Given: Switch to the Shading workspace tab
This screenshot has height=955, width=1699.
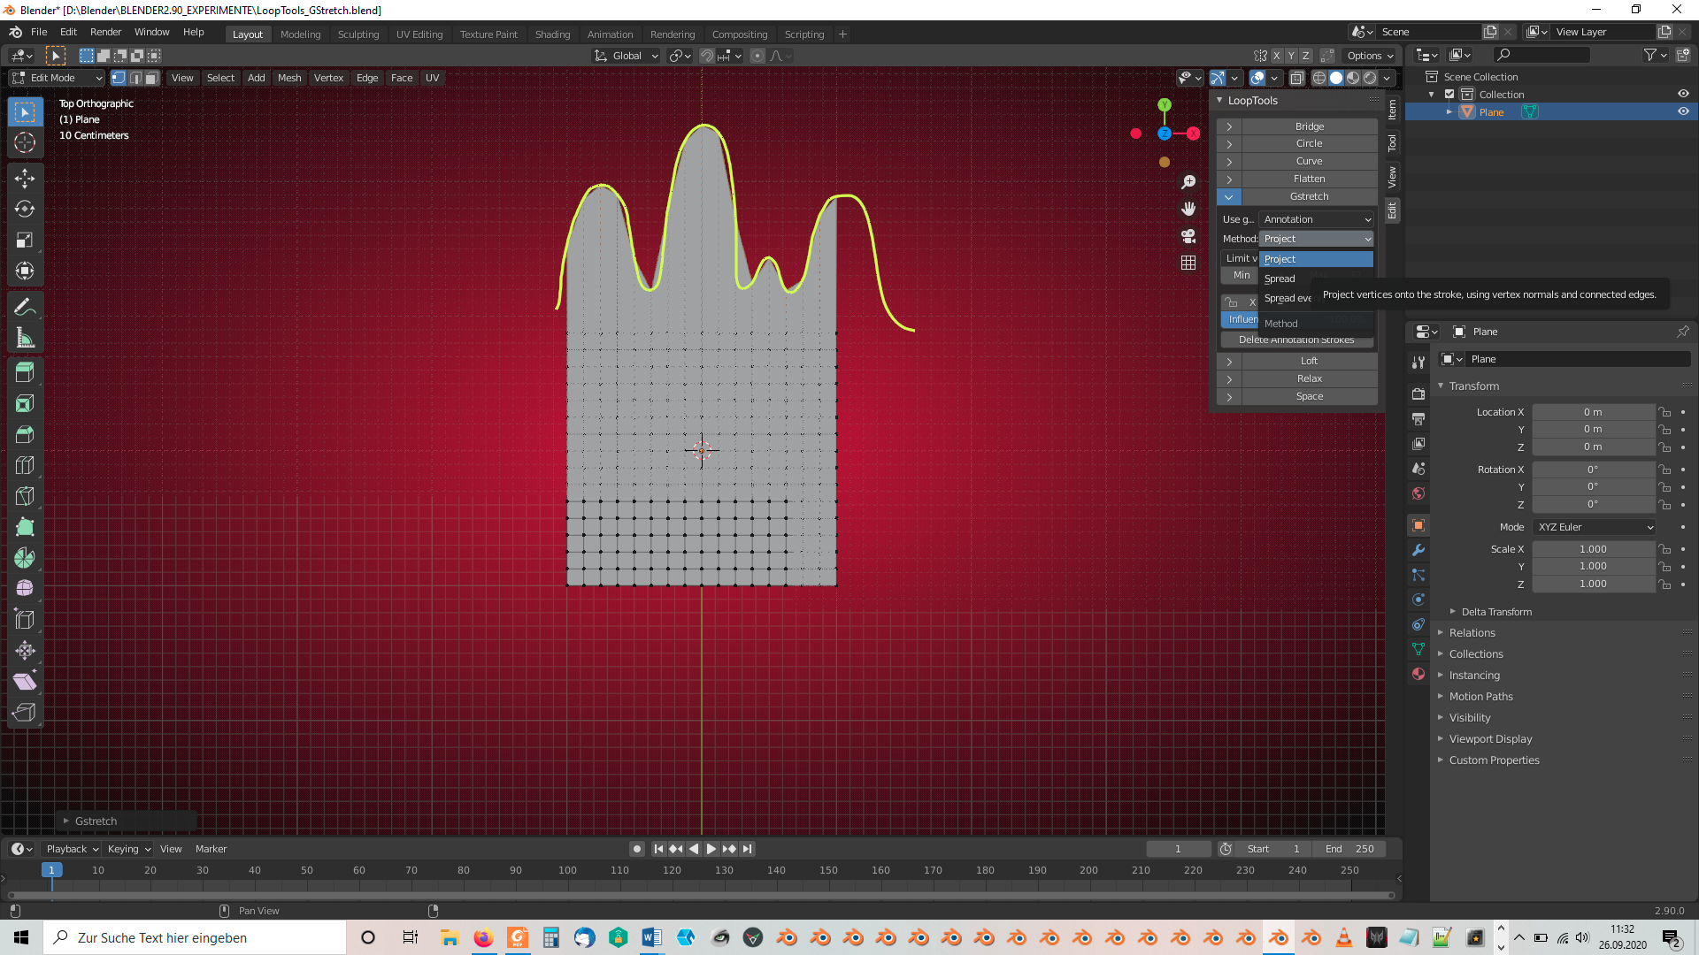Looking at the screenshot, I should 552,34.
